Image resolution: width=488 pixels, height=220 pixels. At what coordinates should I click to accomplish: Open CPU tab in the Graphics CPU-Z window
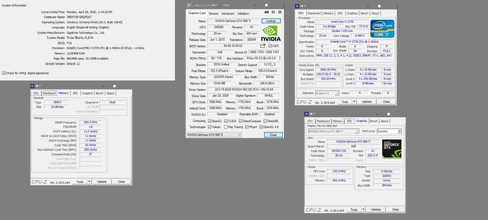click(310, 121)
